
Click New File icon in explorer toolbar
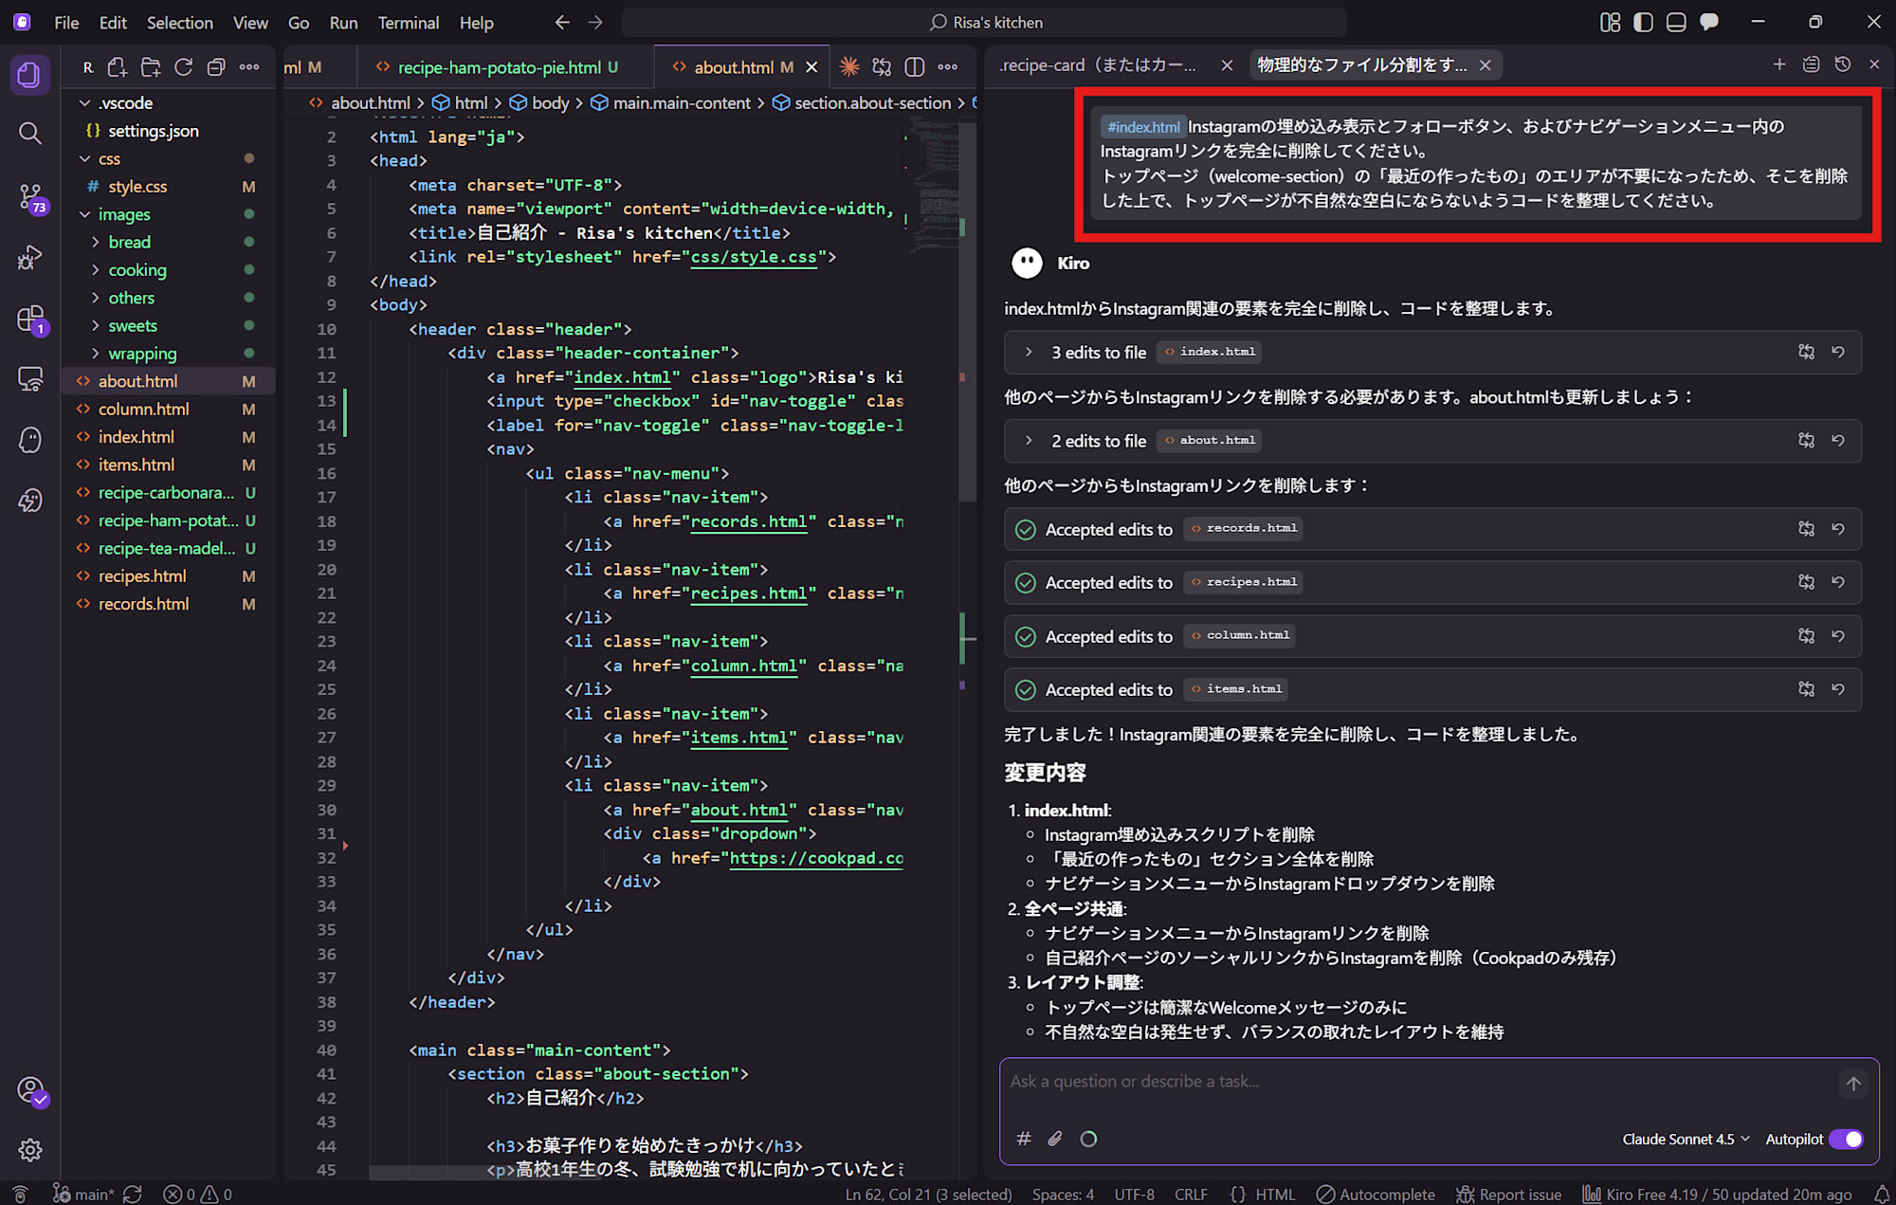click(x=118, y=67)
